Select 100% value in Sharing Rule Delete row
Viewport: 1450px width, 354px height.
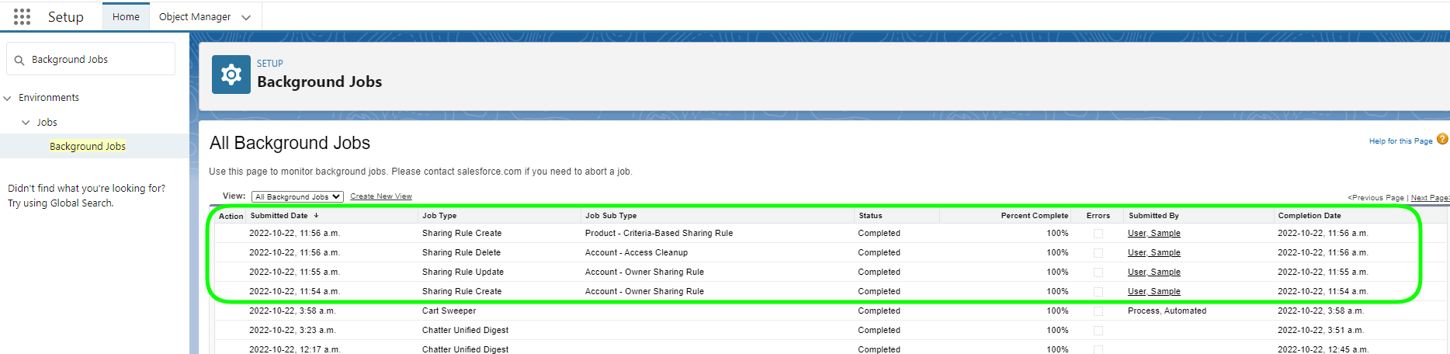pos(1057,253)
